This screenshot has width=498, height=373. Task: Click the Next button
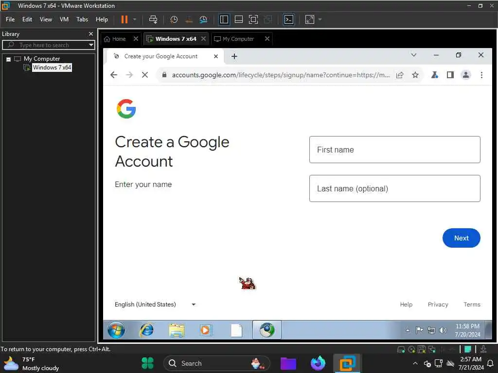(x=461, y=238)
